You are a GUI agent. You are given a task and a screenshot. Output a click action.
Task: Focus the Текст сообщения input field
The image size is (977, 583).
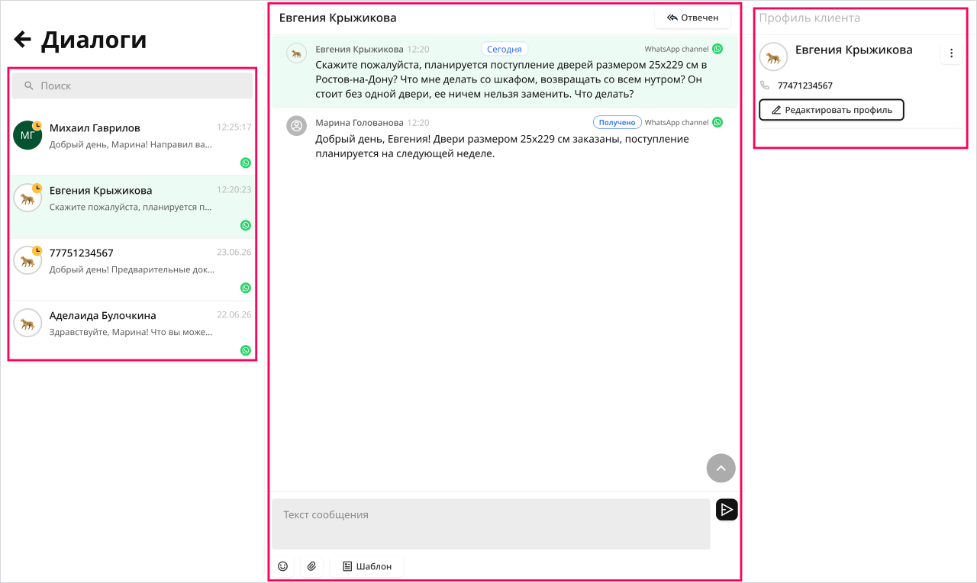click(491, 524)
